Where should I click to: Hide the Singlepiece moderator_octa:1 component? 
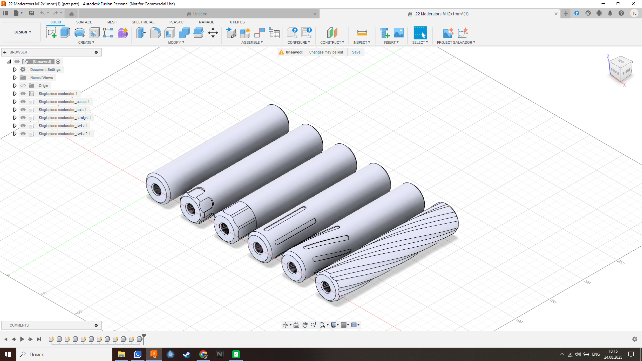pos(23,110)
